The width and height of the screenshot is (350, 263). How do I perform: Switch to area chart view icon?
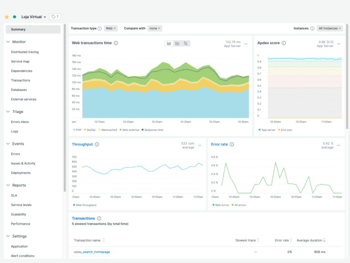[169, 43]
